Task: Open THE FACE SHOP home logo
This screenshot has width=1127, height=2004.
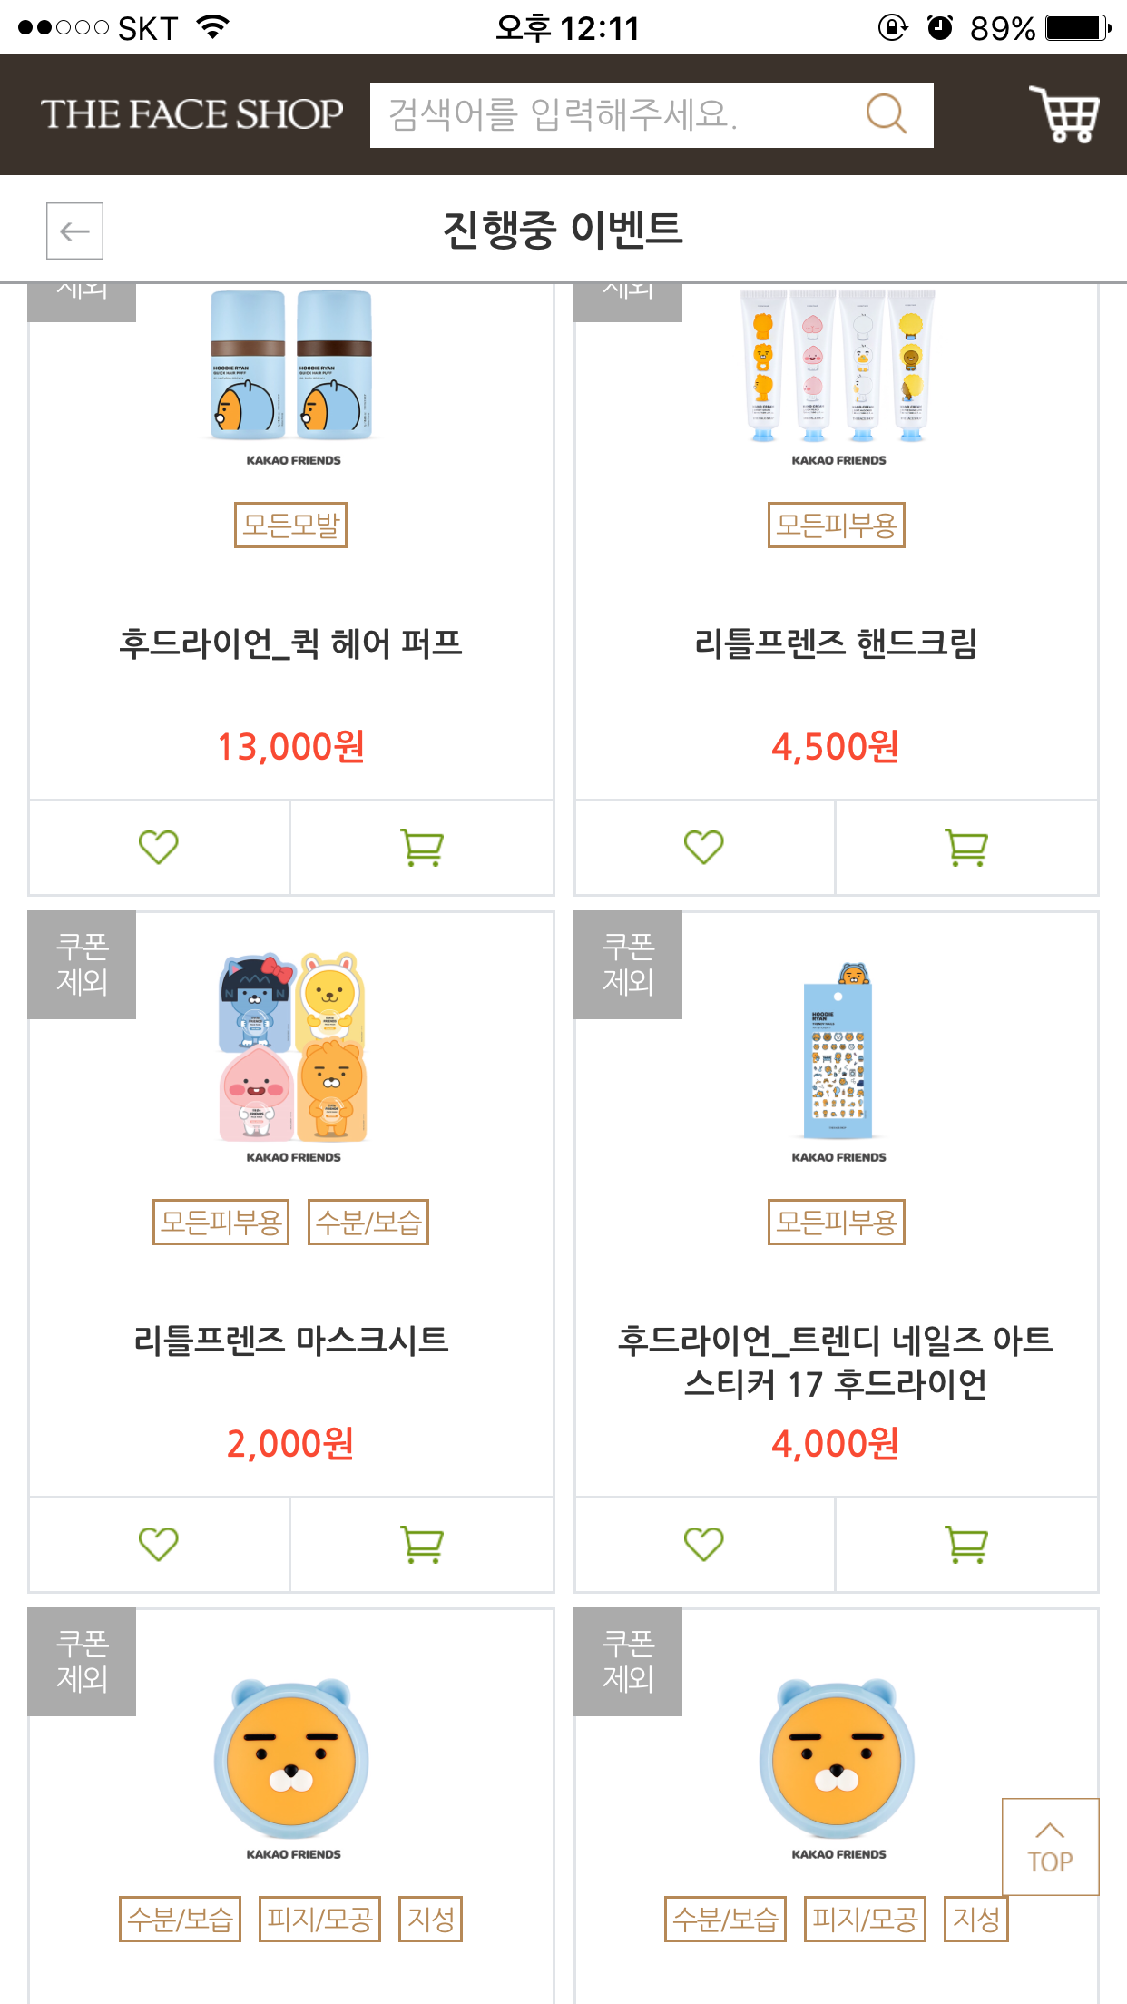Action: (x=191, y=115)
